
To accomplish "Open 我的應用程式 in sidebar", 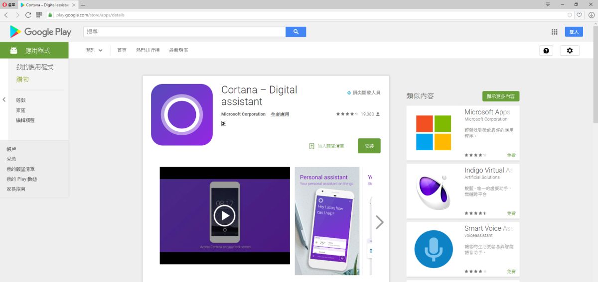I will coord(35,67).
